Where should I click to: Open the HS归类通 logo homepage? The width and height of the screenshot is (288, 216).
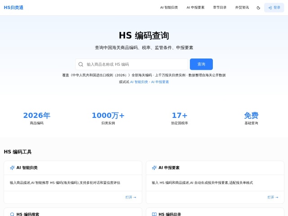13,8
